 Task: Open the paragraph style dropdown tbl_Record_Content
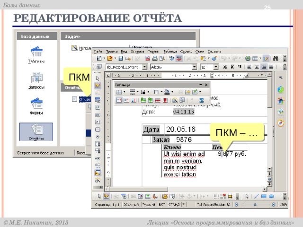tap(144, 67)
